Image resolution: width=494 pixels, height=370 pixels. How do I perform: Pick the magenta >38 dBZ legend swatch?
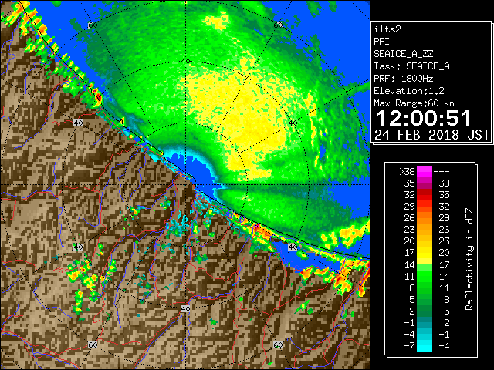tap(425, 172)
